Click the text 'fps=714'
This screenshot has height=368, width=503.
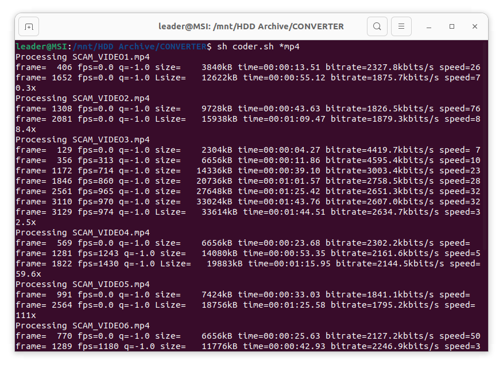click(x=95, y=171)
